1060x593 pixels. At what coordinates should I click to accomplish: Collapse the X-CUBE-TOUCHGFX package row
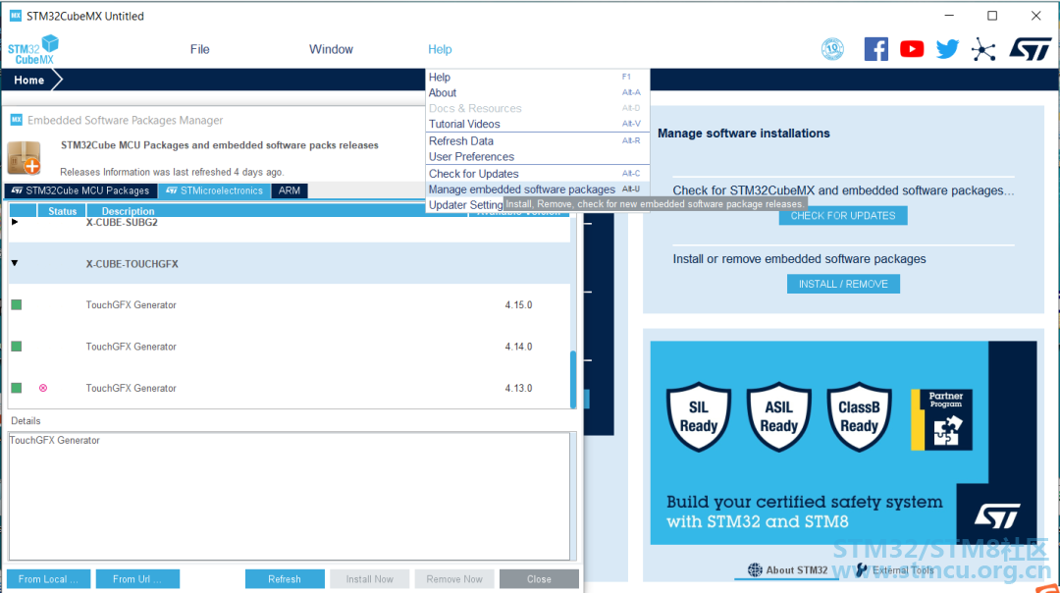coord(14,263)
